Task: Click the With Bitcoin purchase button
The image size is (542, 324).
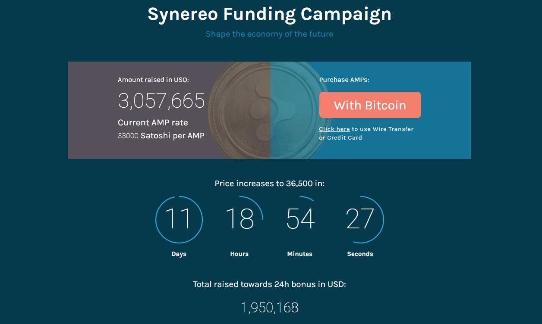Action: (370, 105)
